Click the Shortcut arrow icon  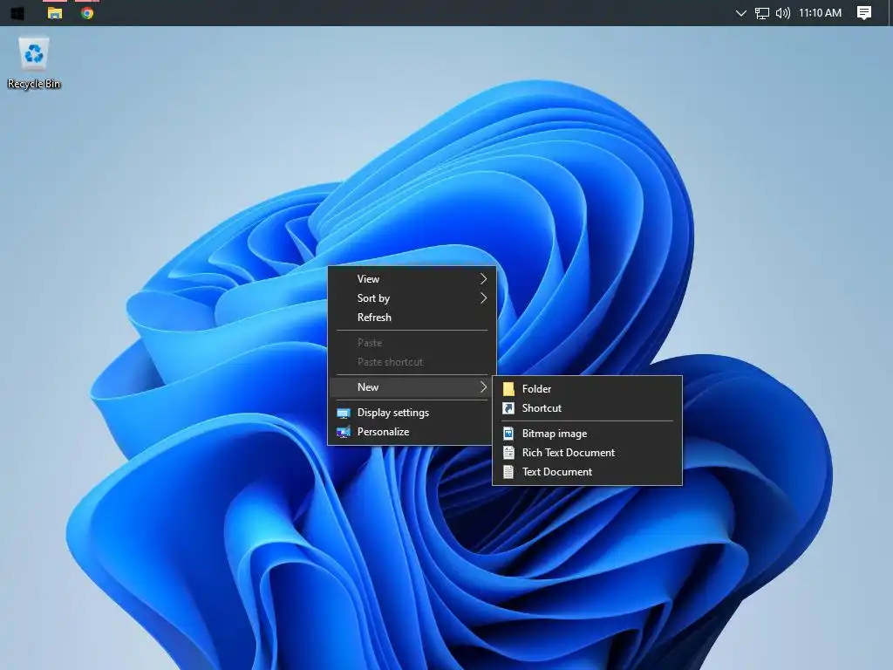pyautogui.click(x=508, y=408)
